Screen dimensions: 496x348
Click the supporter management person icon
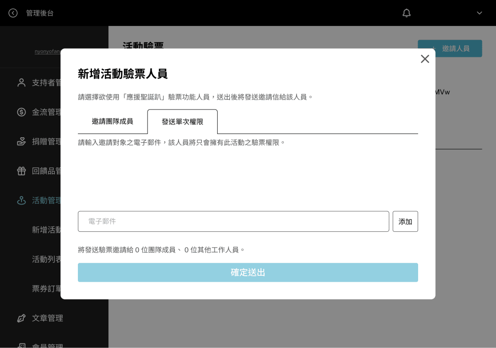[x=21, y=83]
